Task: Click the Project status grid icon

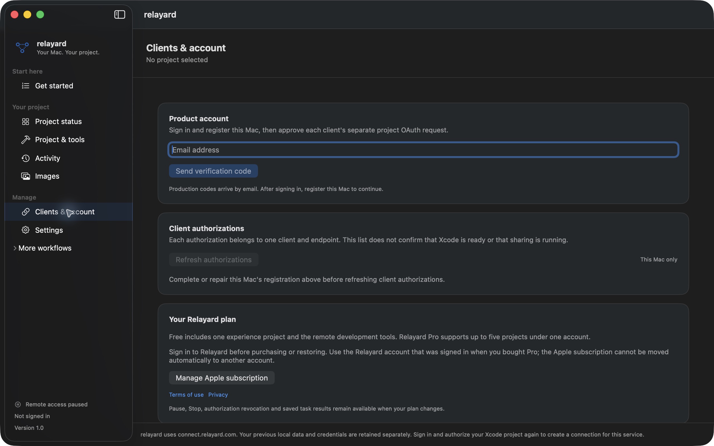Action: tap(26, 122)
